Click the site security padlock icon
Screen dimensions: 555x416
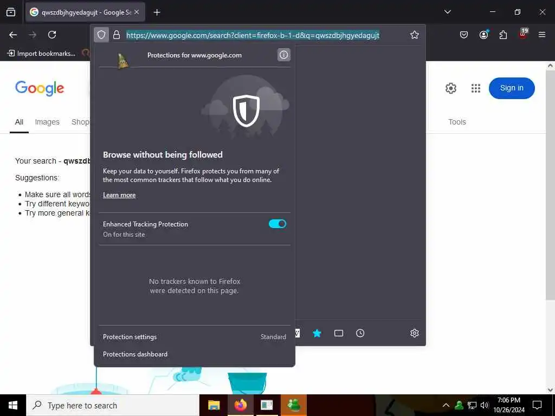pos(117,35)
